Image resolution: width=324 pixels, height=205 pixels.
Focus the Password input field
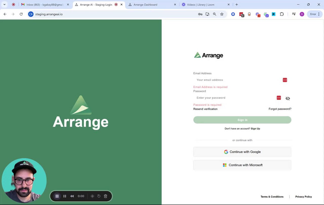(242, 98)
